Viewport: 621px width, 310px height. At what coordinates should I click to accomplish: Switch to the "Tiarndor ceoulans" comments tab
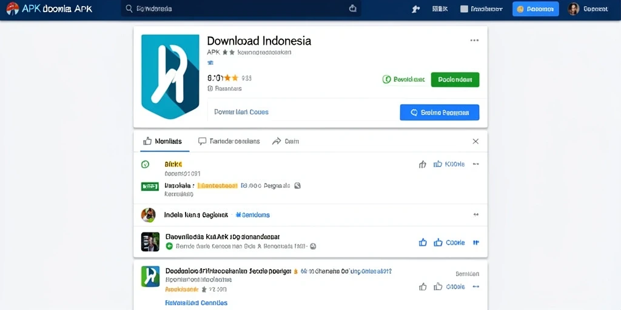pos(229,141)
